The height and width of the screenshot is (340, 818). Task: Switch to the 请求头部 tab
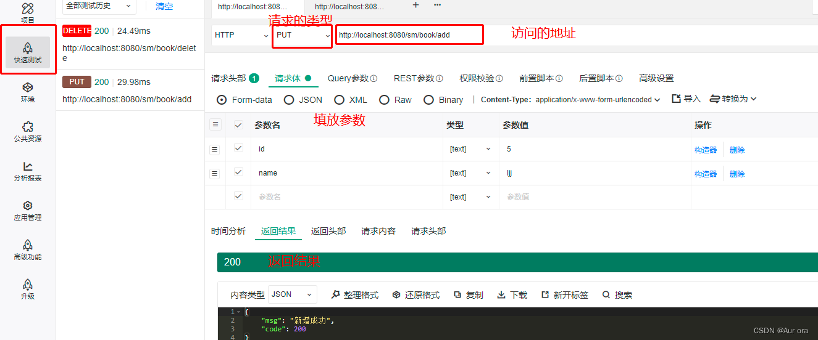[x=235, y=79]
